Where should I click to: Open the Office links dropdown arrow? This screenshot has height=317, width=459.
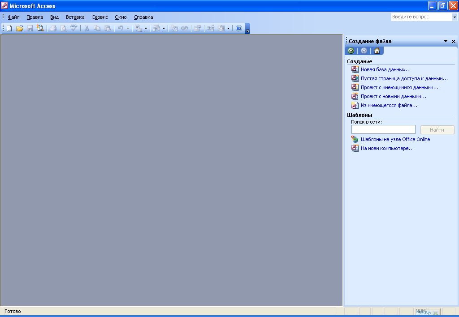tap(146, 28)
